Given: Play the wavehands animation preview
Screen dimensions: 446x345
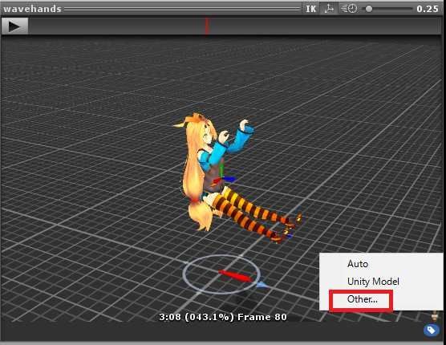Looking at the screenshot, I should click(14, 26).
